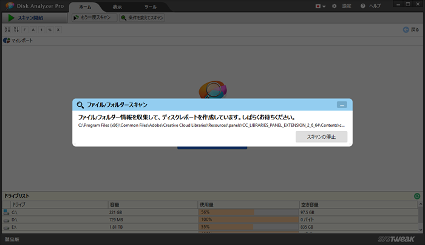Minimize the ファイル/フォルダースキャン dialog

click(342, 105)
